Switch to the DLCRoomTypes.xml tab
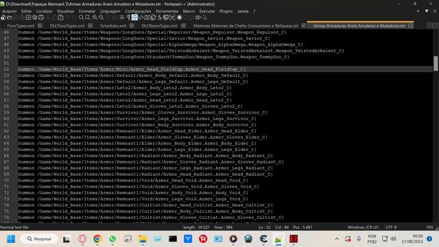Image resolution: width=439 pixels, height=247 pixels. coord(160,25)
